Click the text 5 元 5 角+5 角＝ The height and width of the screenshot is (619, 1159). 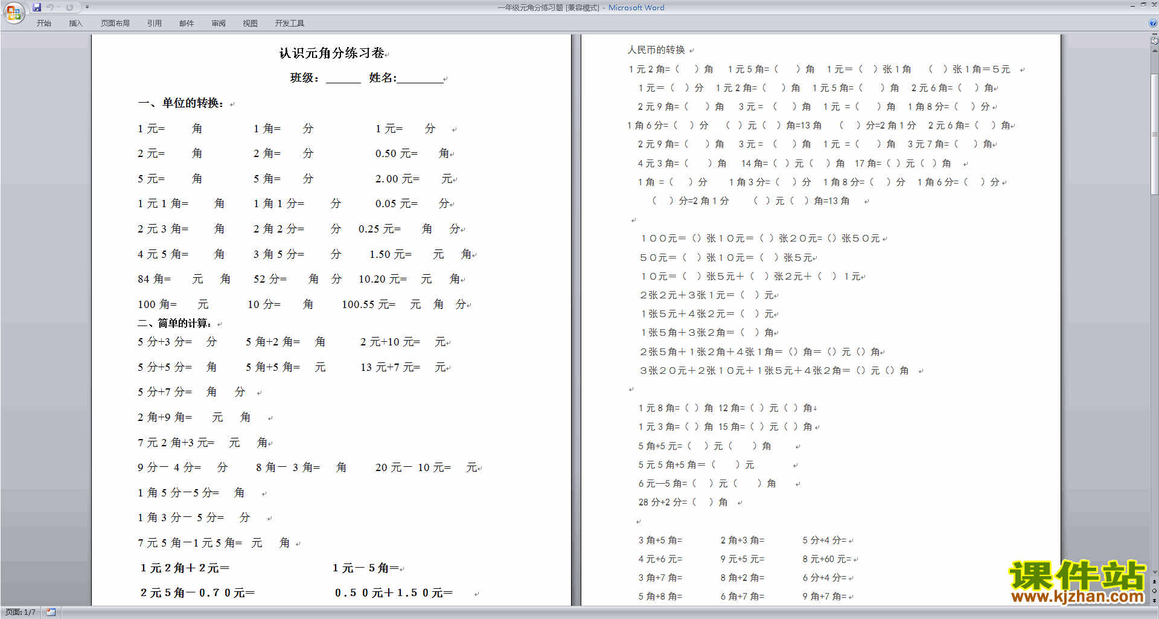coord(672,465)
